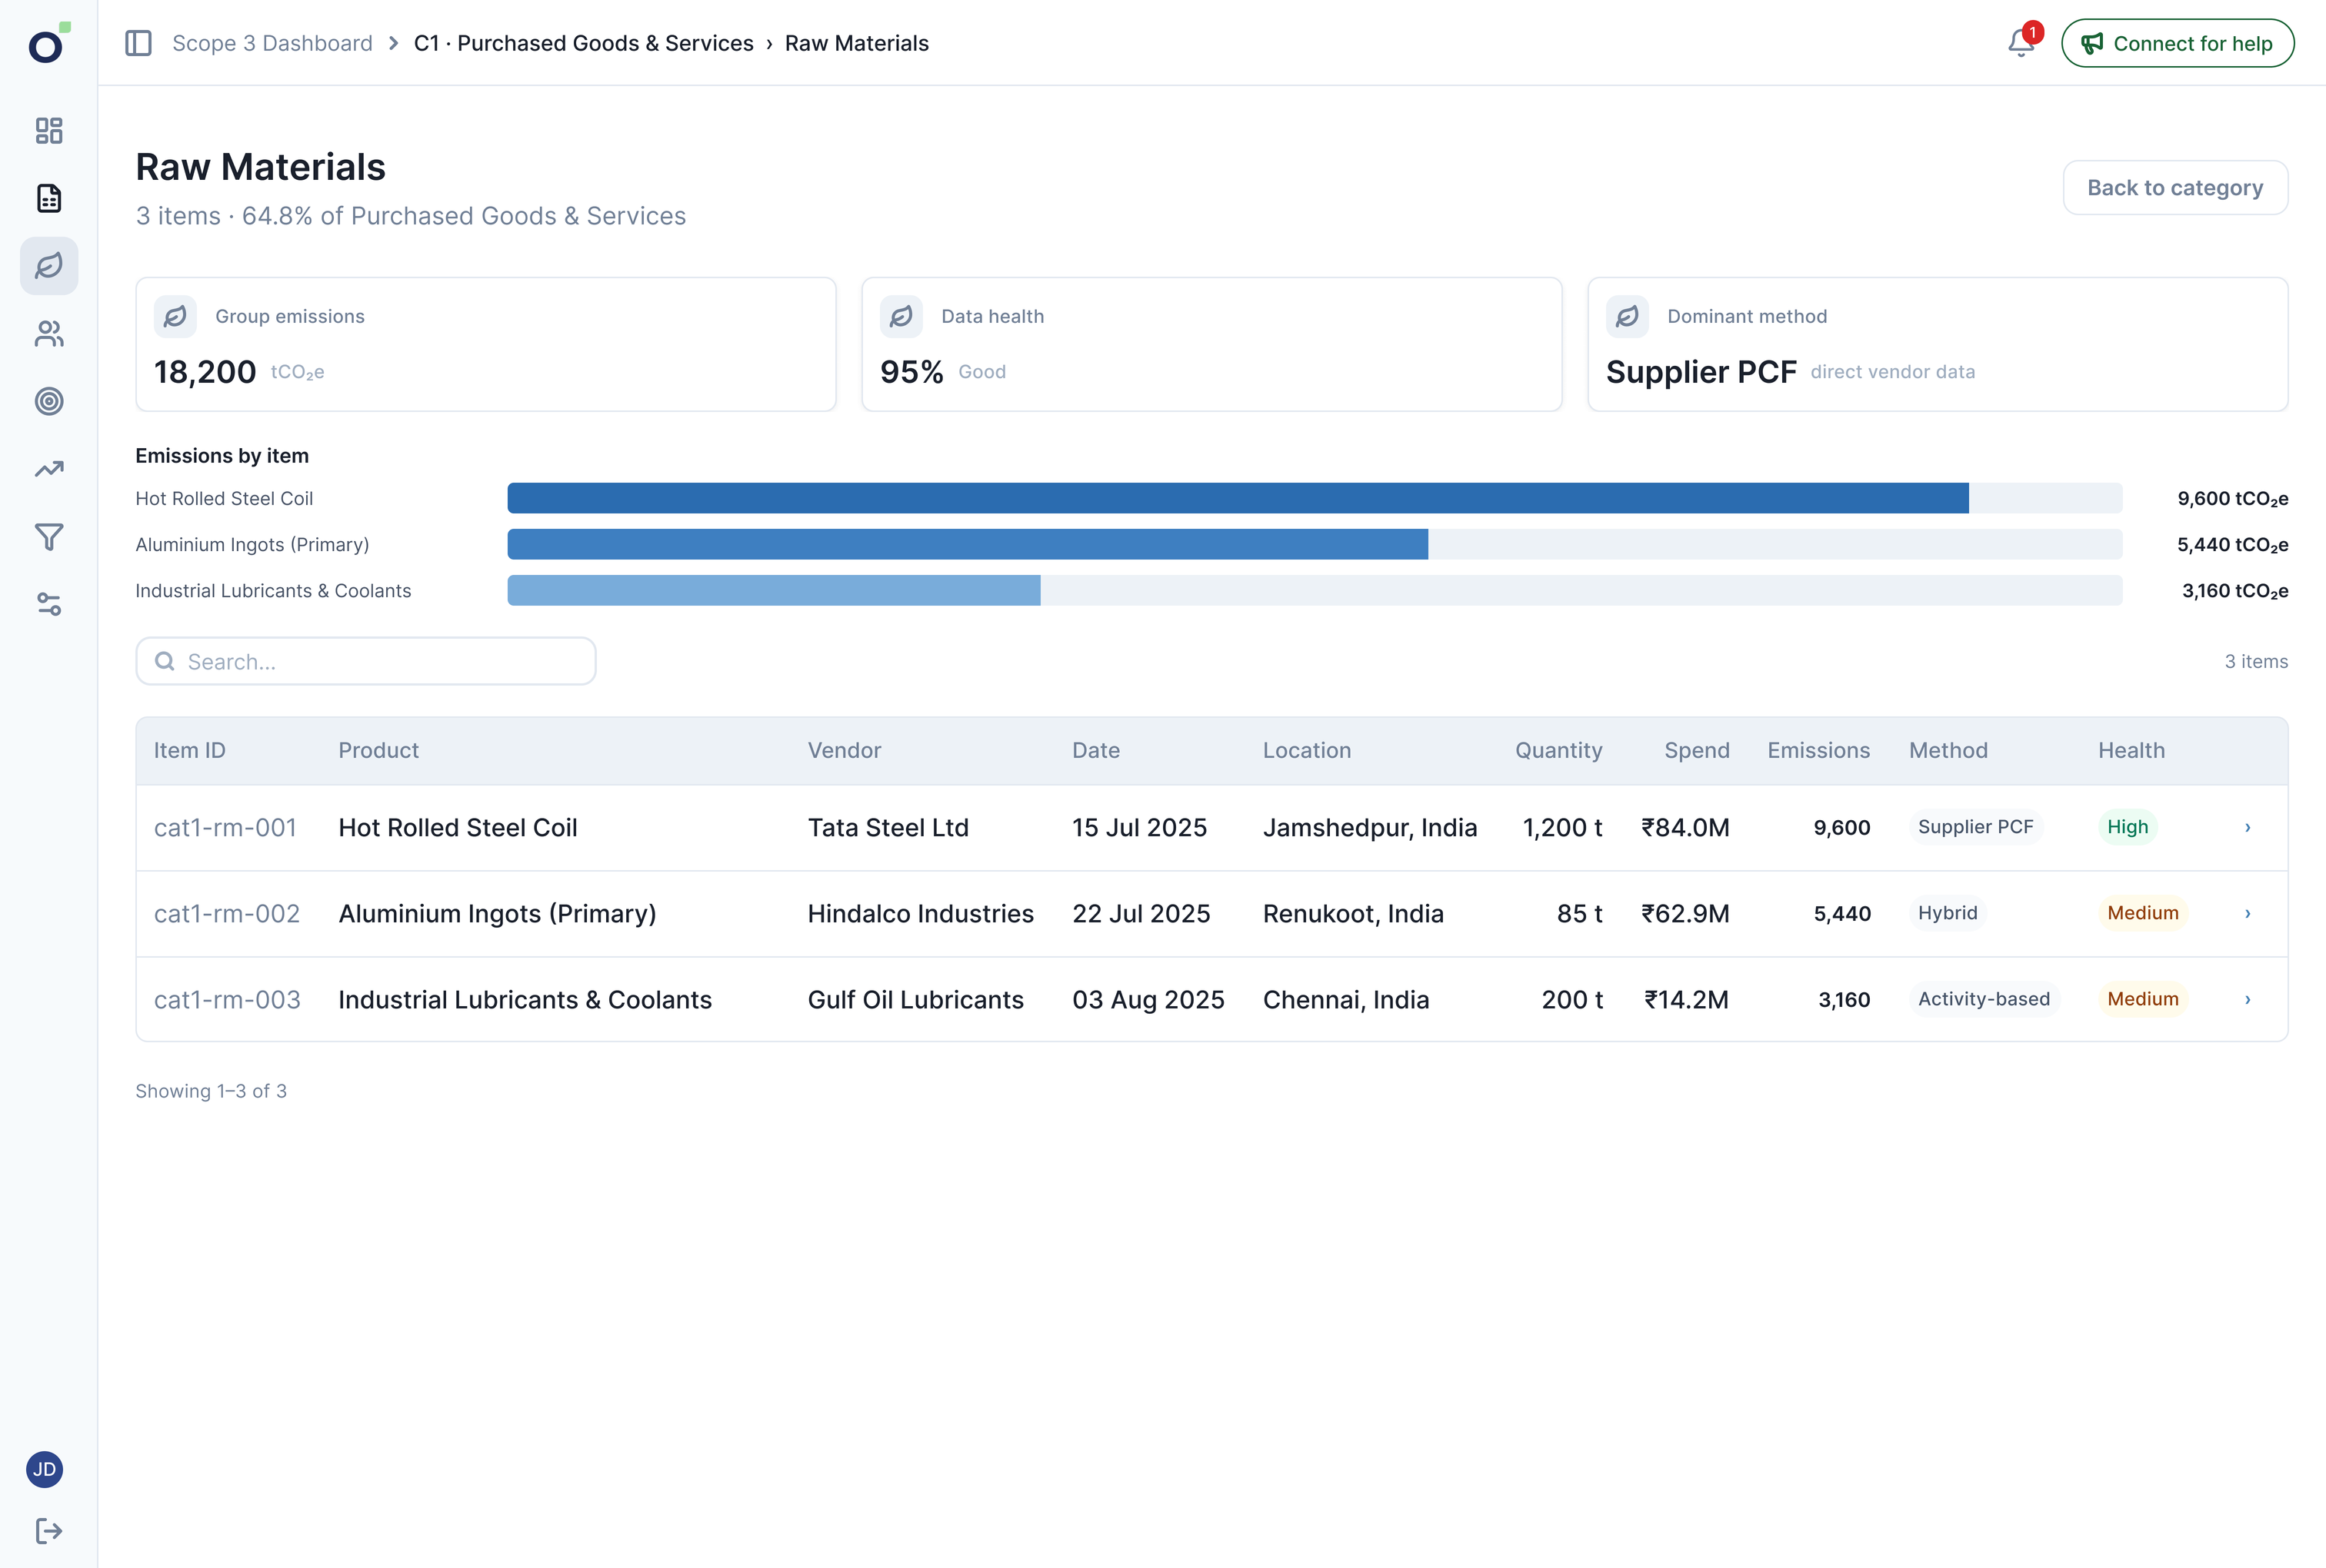This screenshot has width=2326, height=1568.
Task: Open the sliders settings icon in sidebar
Action: click(48, 604)
